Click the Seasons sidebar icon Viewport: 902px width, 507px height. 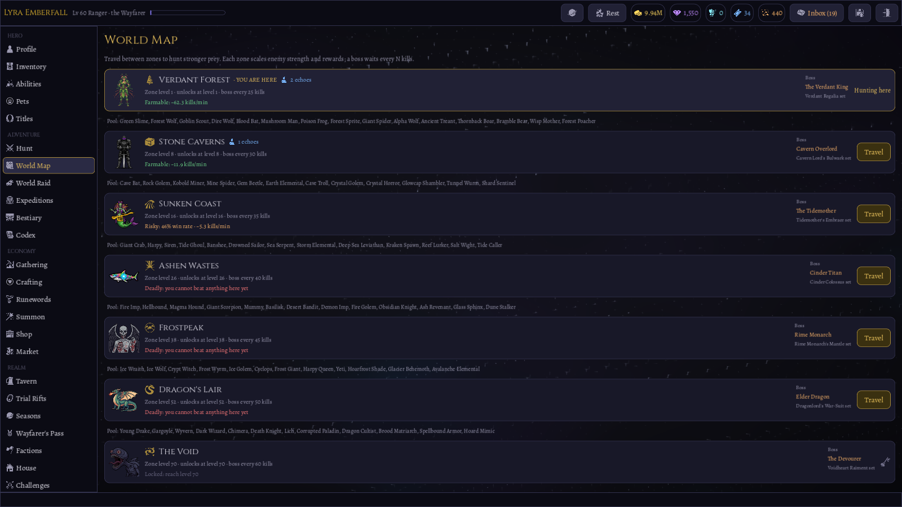[x=10, y=416]
